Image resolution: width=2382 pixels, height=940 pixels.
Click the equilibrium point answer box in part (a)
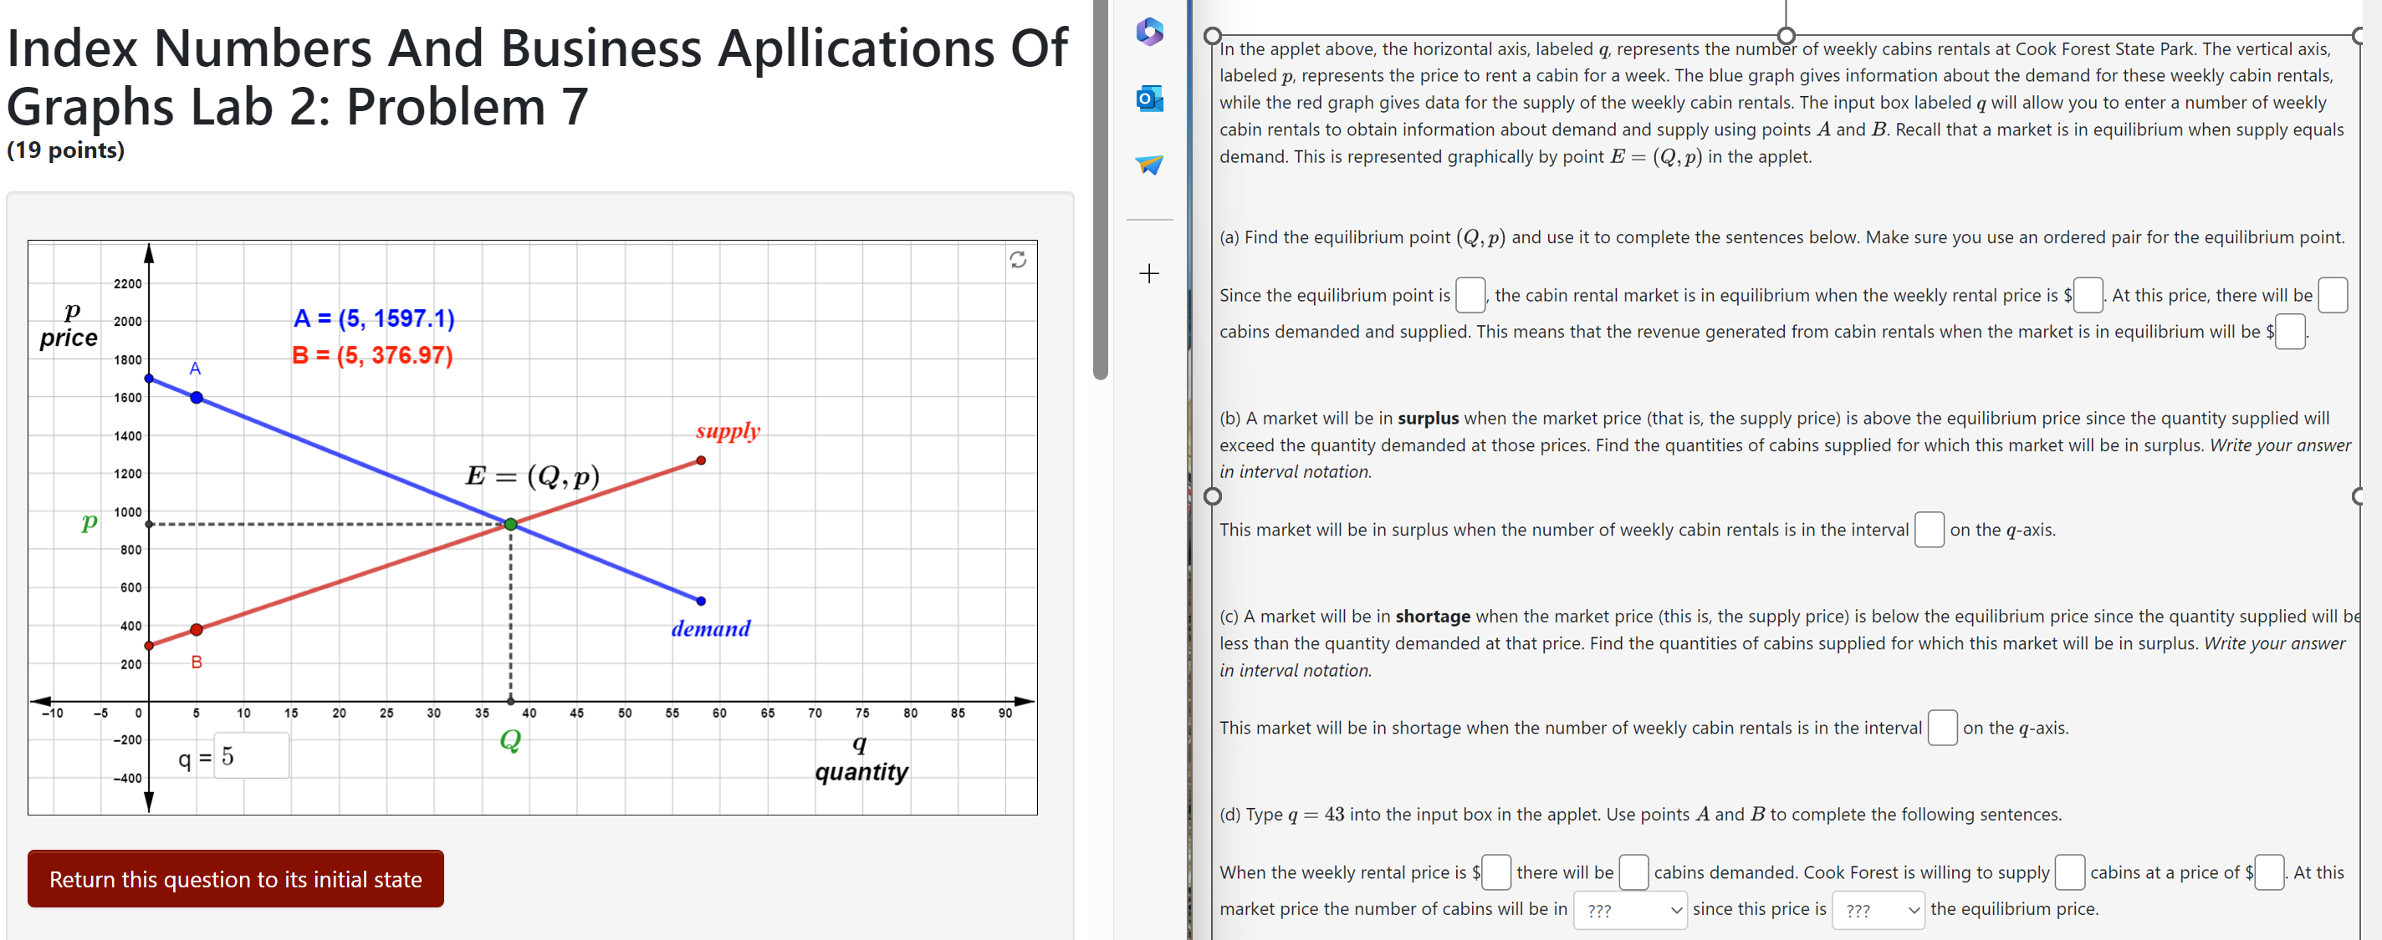pyautogui.click(x=1470, y=295)
